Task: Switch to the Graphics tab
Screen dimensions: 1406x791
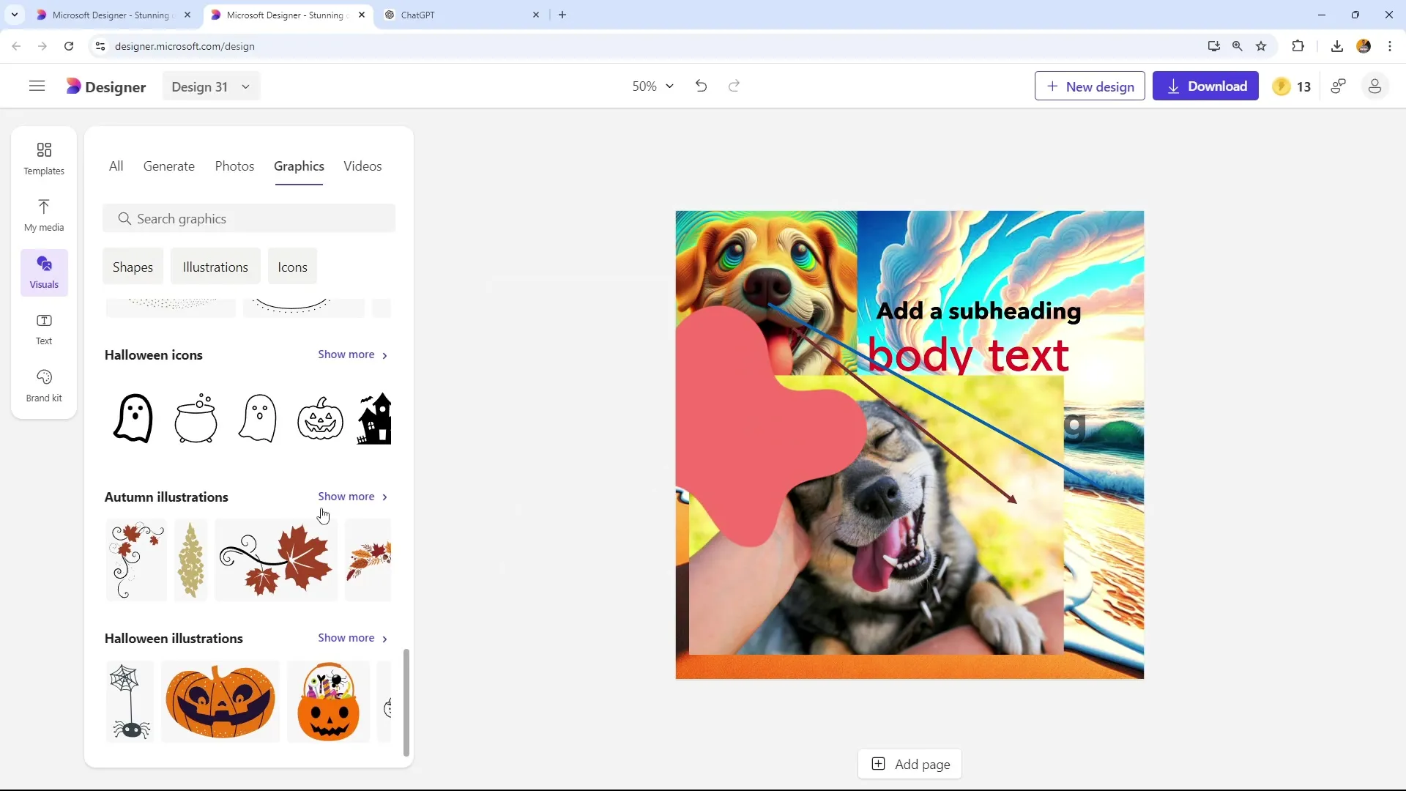Action: (300, 166)
